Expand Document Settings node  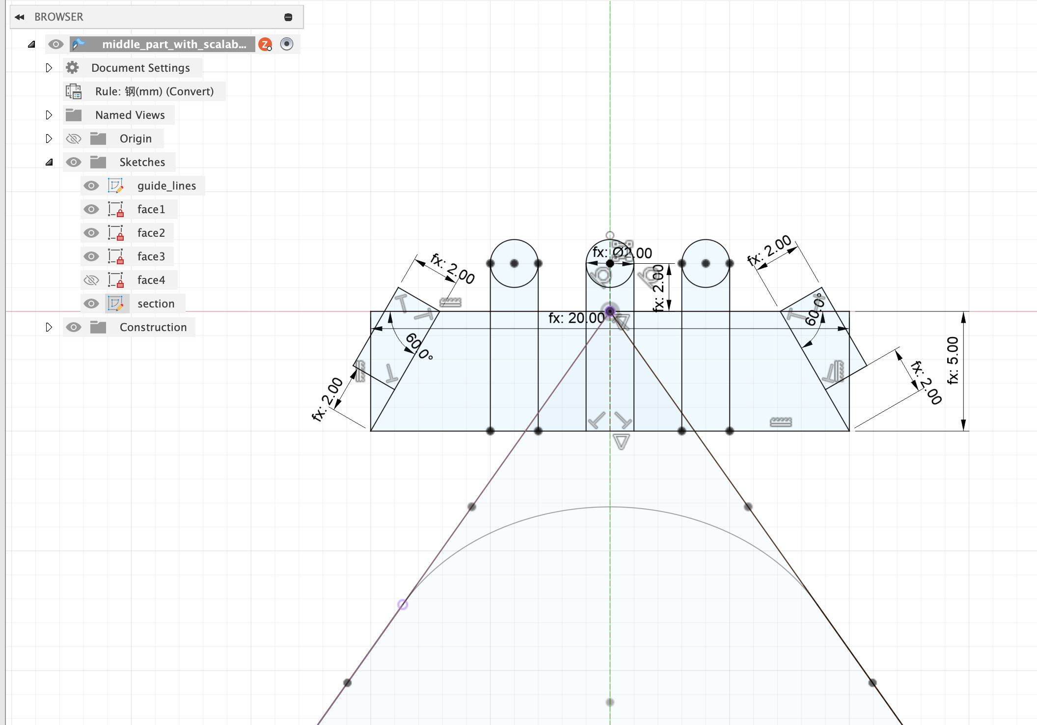tap(49, 68)
